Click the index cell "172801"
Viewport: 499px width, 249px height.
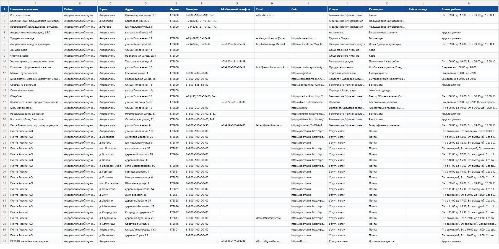[x=176, y=229]
